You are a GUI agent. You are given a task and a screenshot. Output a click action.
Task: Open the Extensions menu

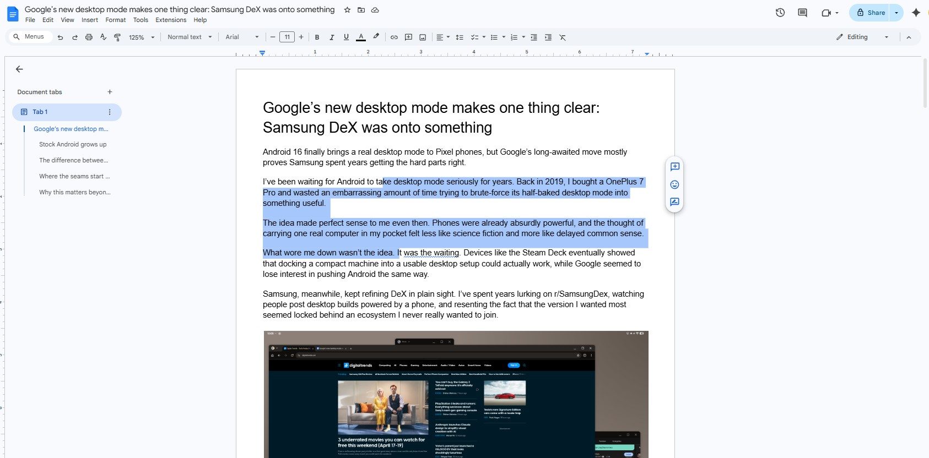(x=171, y=20)
